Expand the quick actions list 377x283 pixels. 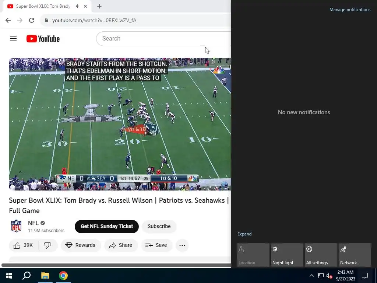pyautogui.click(x=244, y=234)
